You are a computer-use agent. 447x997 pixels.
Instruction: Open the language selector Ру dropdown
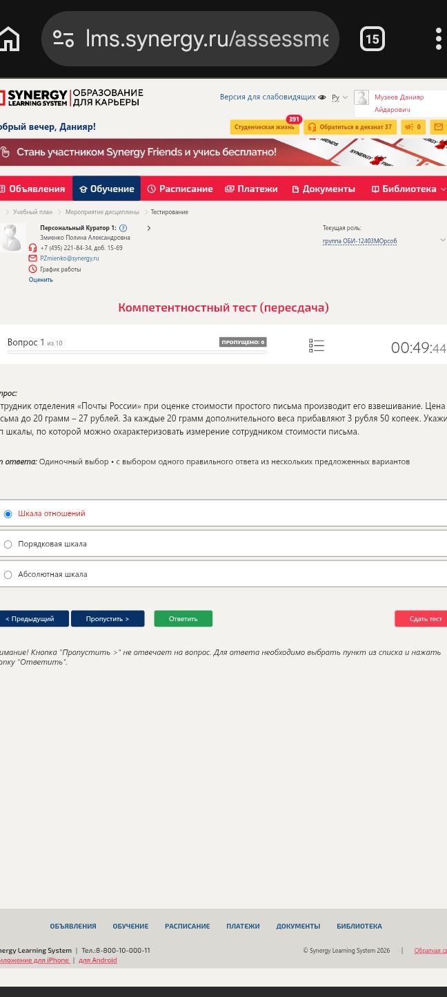tap(339, 97)
